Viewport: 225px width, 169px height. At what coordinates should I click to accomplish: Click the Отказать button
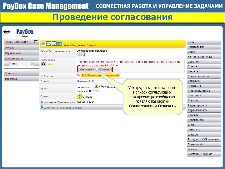[x=104, y=69]
